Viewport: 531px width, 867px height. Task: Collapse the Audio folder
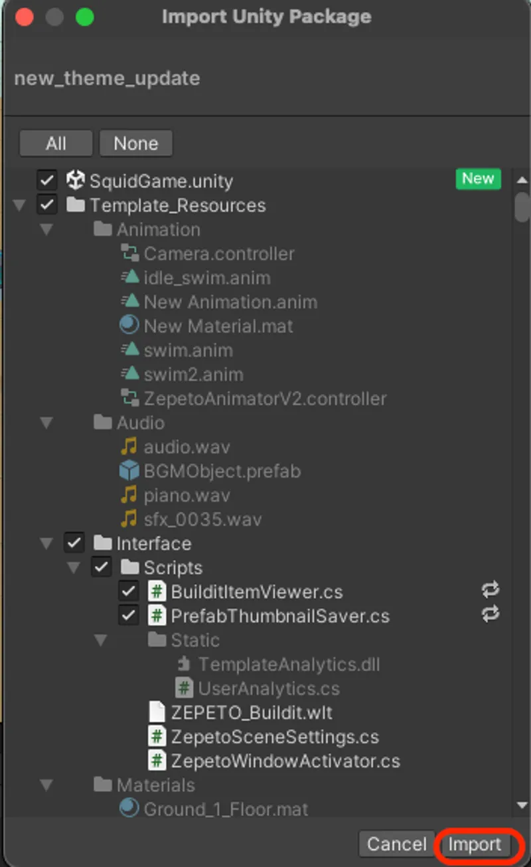(45, 423)
